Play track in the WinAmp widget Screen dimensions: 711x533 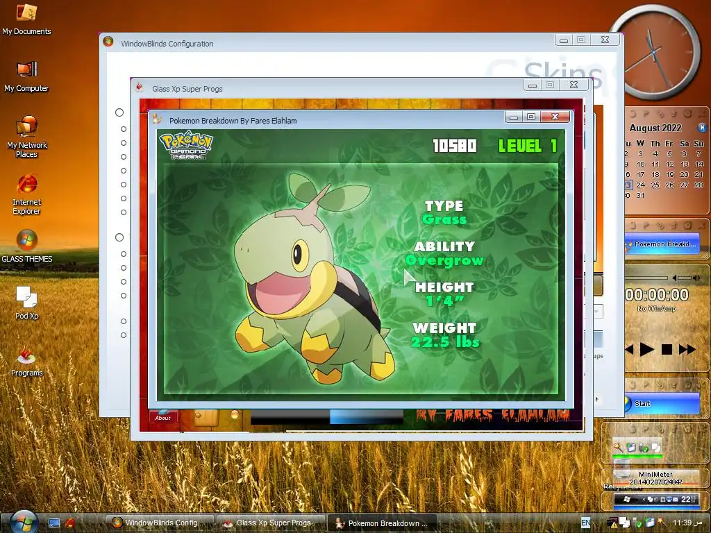point(646,349)
